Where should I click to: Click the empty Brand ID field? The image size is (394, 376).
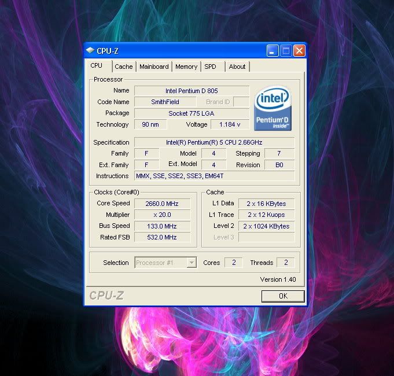coord(241,102)
